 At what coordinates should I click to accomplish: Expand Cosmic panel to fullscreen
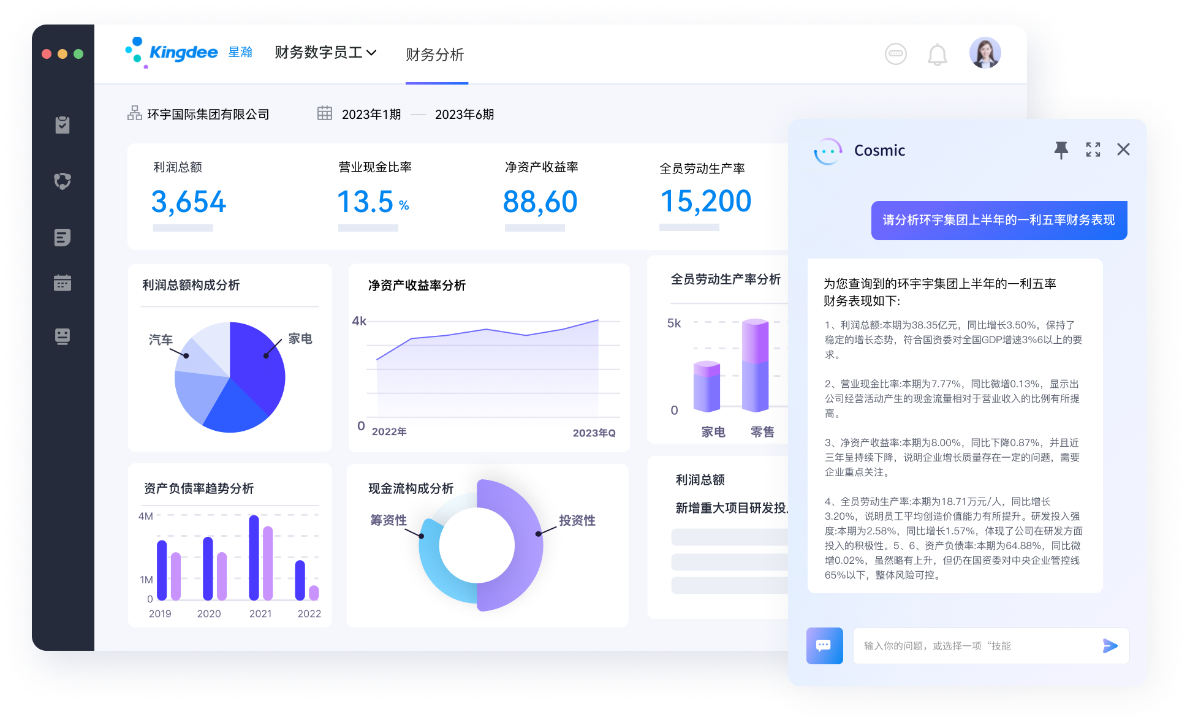coord(1093,150)
